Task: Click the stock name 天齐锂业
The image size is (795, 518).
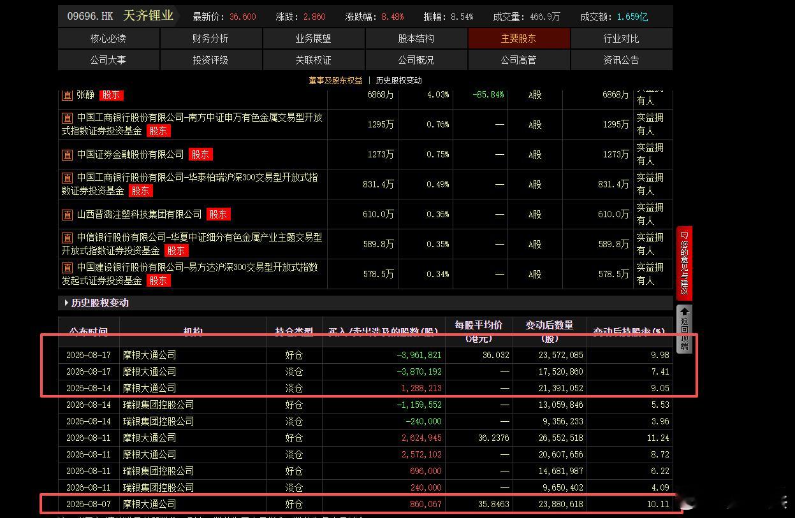Action: [x=148, y=16]
